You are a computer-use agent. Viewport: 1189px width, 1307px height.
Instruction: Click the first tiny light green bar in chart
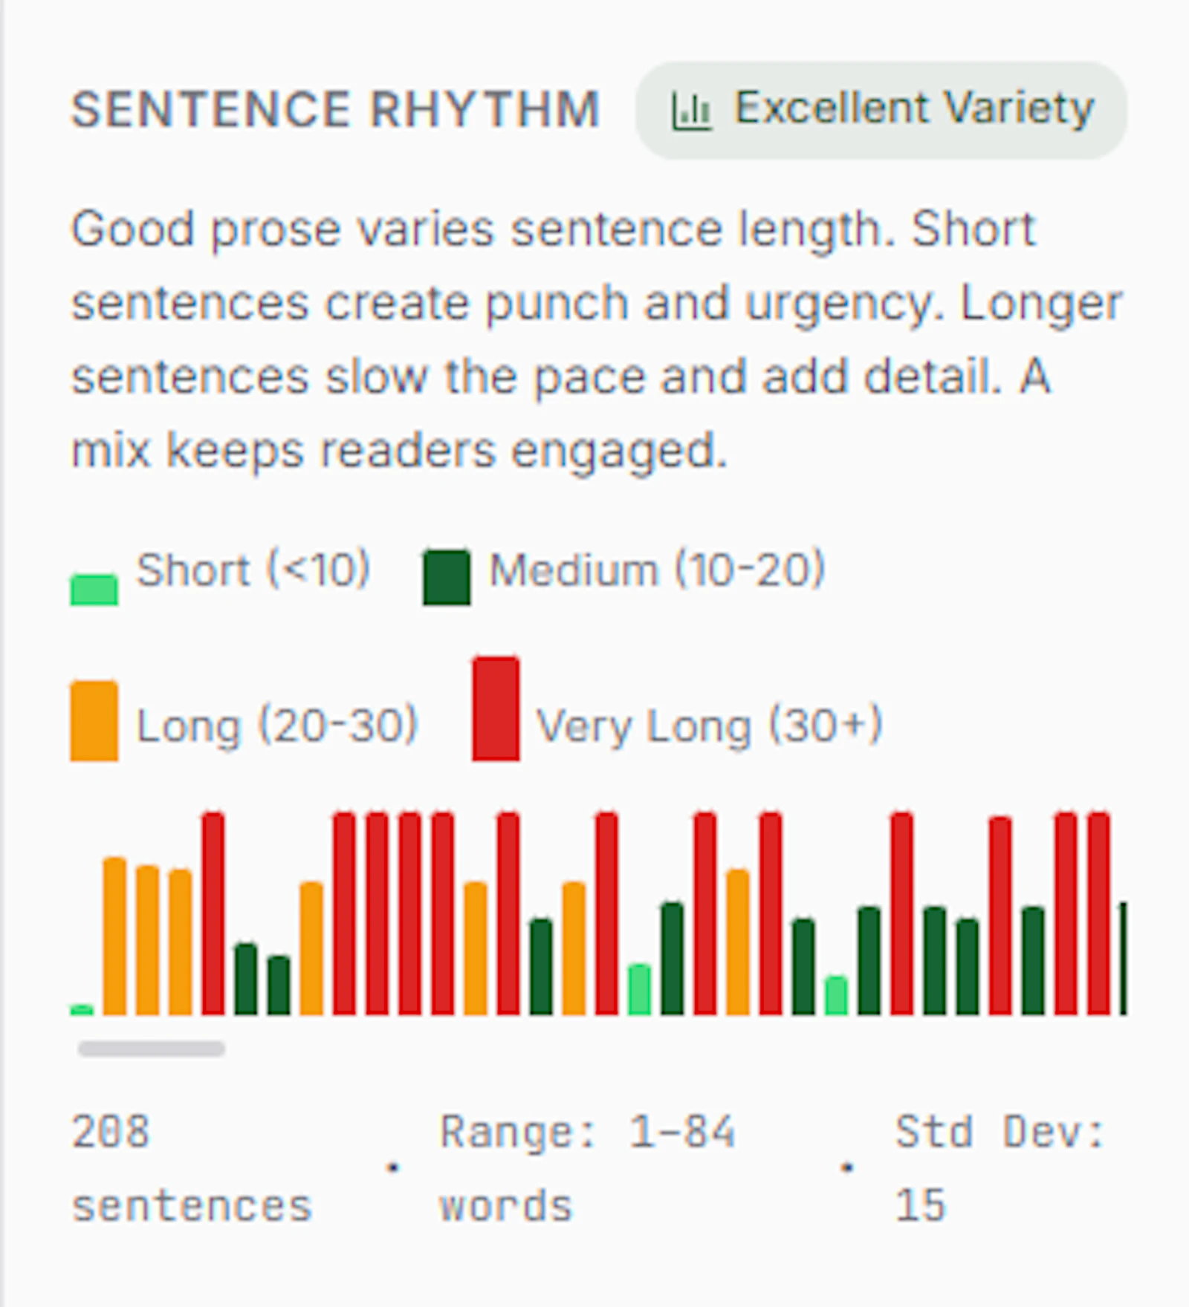pos(82,1010)
